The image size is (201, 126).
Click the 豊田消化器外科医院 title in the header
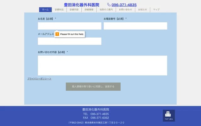coord(82,5)
